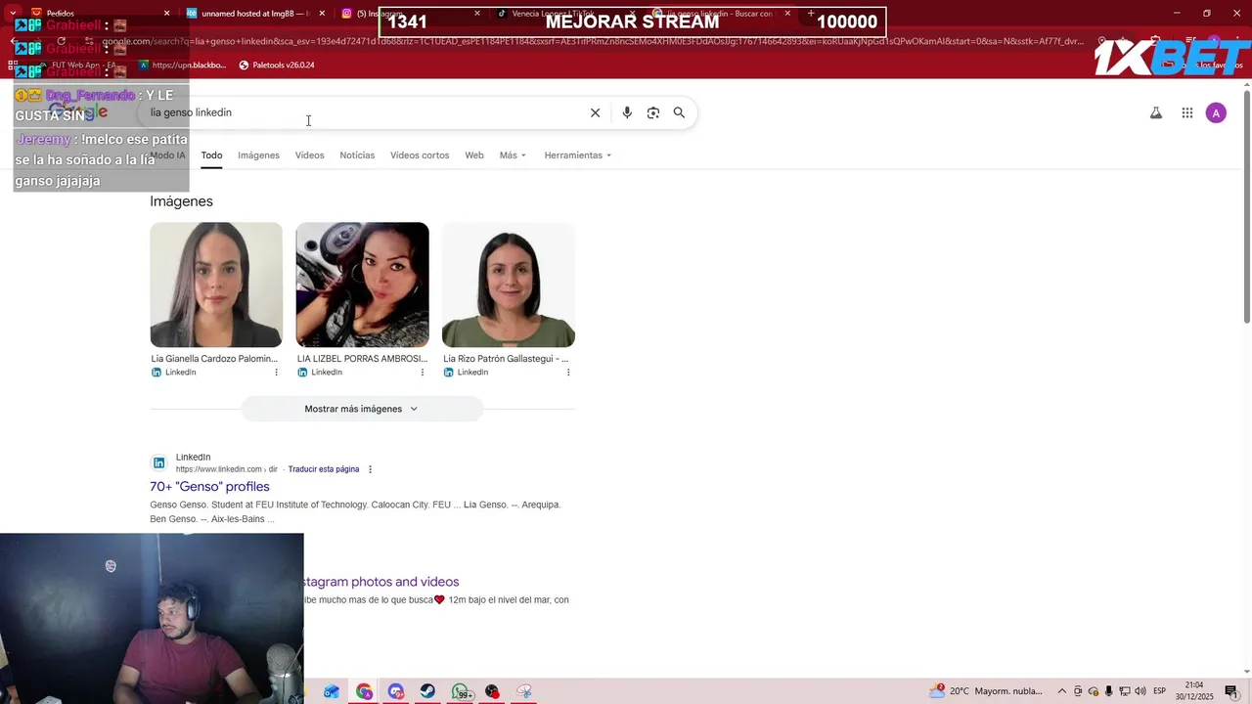Open FUT Web App bookmark

(x=76, y=66)
